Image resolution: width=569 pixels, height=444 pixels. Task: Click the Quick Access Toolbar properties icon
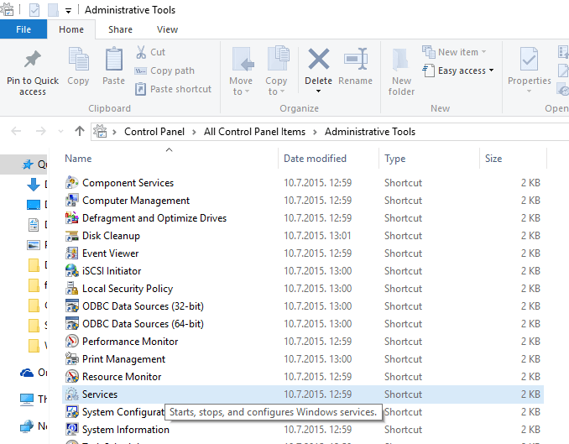coord(34,10)
